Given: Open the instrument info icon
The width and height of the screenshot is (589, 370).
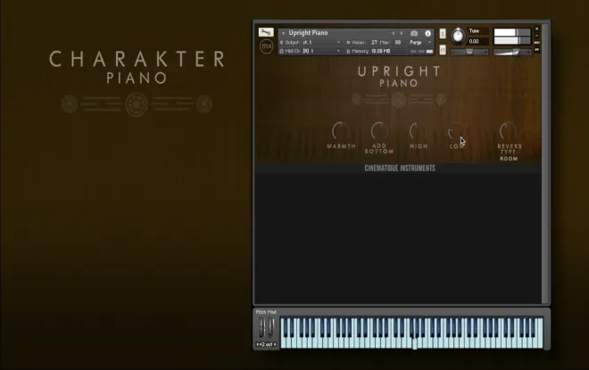Looking at the screenshot, I should pos(427,33).
